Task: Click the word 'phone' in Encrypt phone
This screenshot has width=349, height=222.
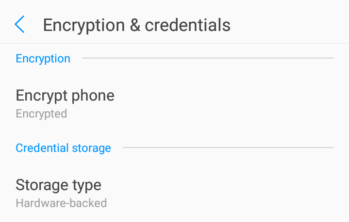Action: tap(93, 96)
